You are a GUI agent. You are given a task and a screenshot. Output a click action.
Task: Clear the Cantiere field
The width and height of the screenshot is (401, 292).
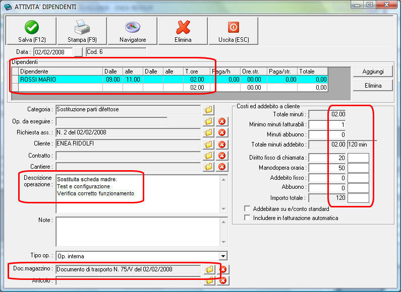222,167
